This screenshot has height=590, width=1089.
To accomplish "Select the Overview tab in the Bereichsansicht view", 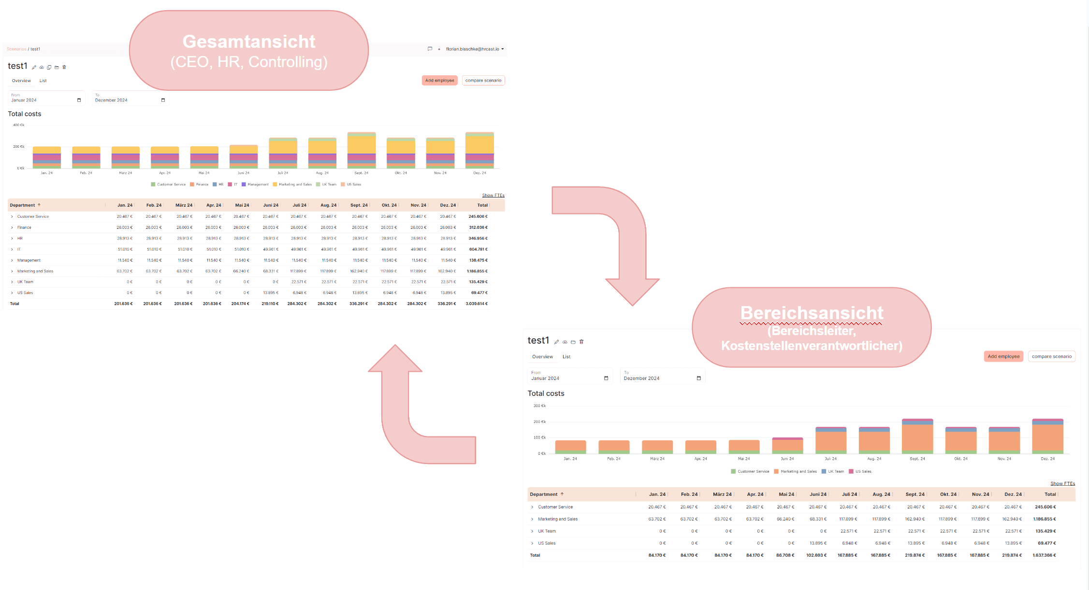I will (x=542, y=357).
